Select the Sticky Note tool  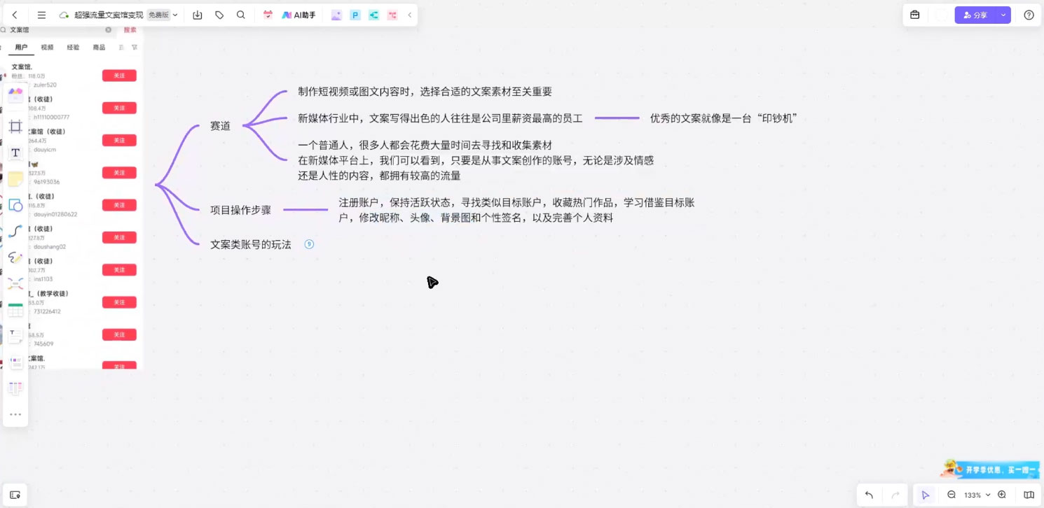(x=15, y=180)
